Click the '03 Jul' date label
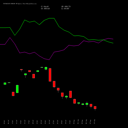 pos(4,122)
